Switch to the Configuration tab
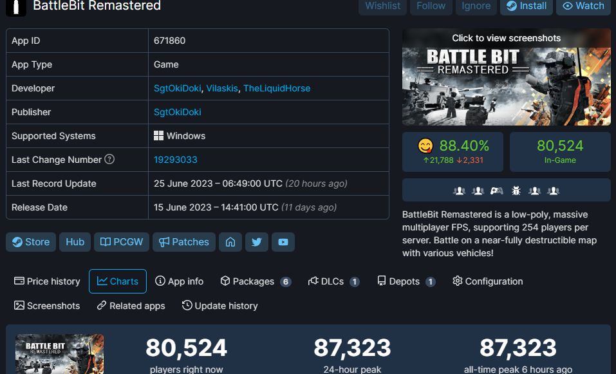Screen dimensions: 616x374 pos(487,281)
